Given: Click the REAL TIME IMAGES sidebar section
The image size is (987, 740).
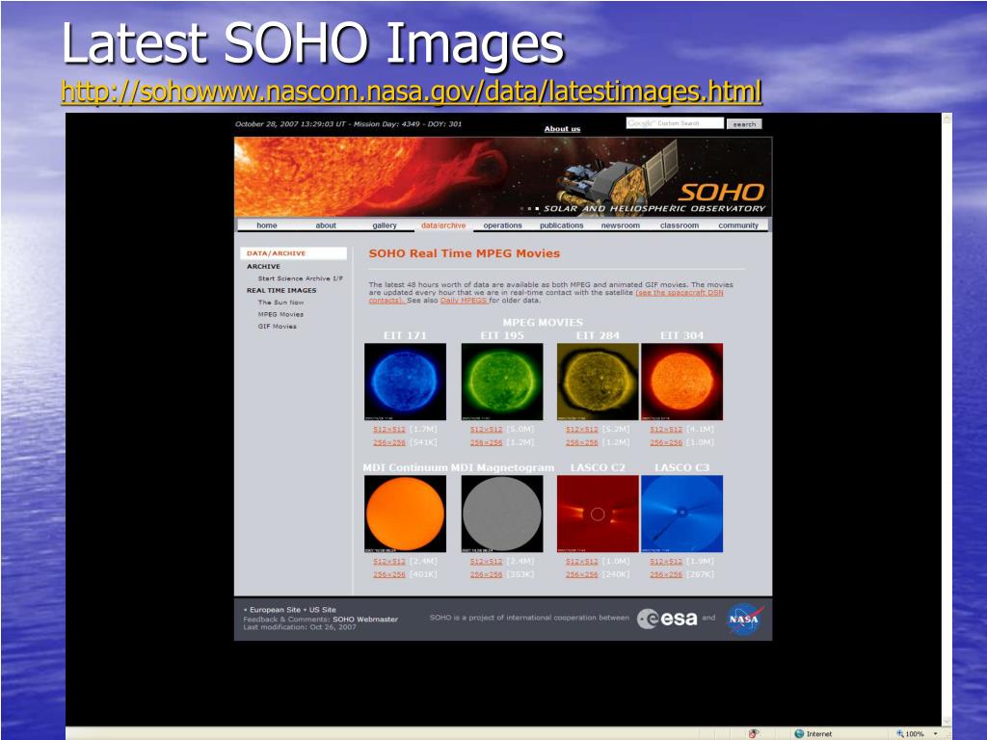Looking at the screenshot, I should (281, 290).
